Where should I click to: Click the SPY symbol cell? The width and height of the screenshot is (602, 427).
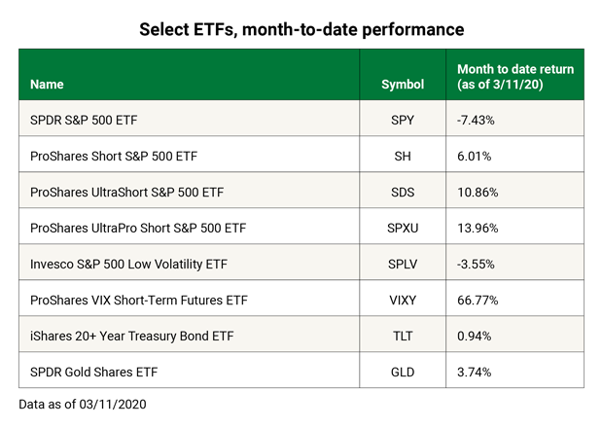(404, 121)
